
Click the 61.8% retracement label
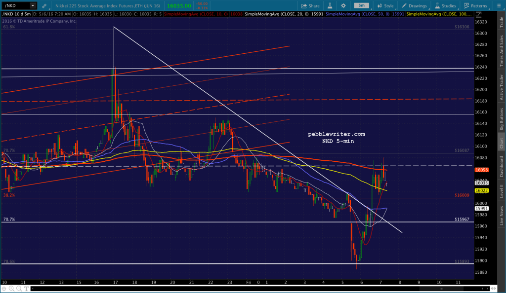(9, 27)
